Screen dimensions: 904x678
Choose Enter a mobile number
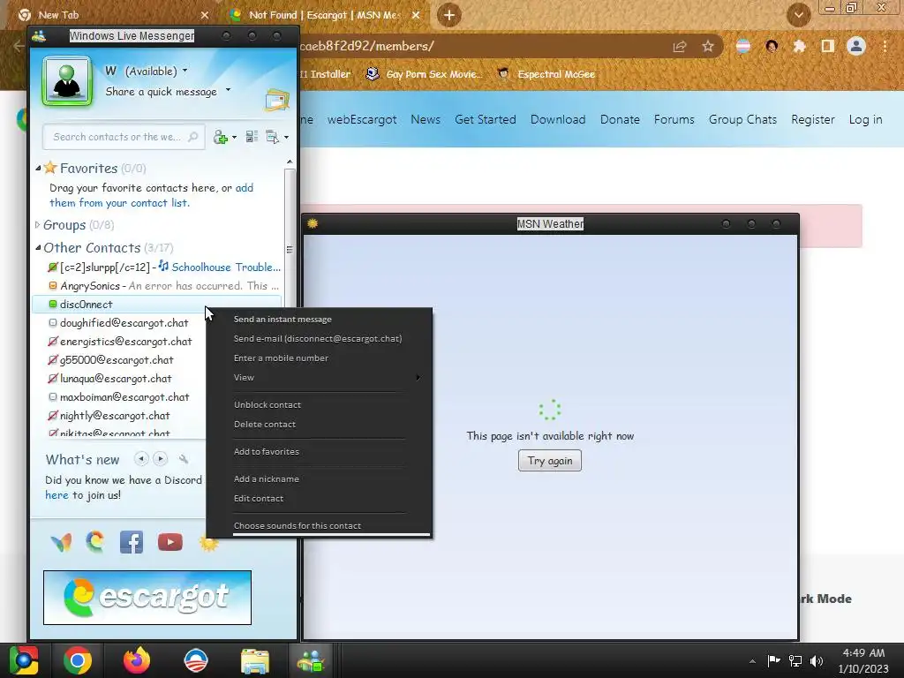tap(319, 358)
